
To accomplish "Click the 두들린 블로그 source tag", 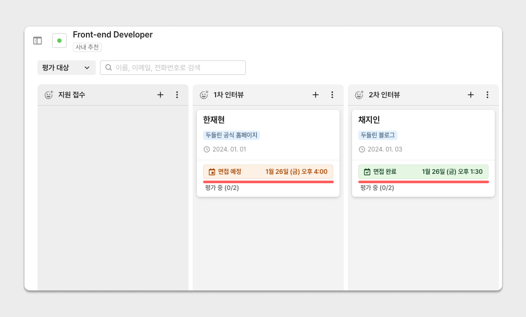I will (378, 135).
